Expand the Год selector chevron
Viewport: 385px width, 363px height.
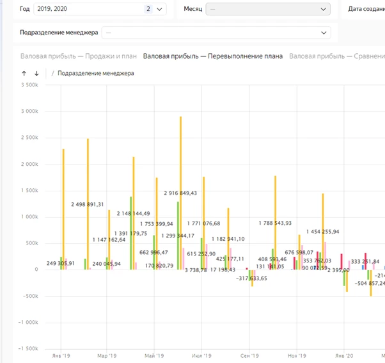[x=159, y=9]
